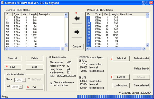The width and height of the screenshot is (154, 99).
Task: Toggle Check Hardware ver for description checkbox
Action: click(x=51, y=84)
